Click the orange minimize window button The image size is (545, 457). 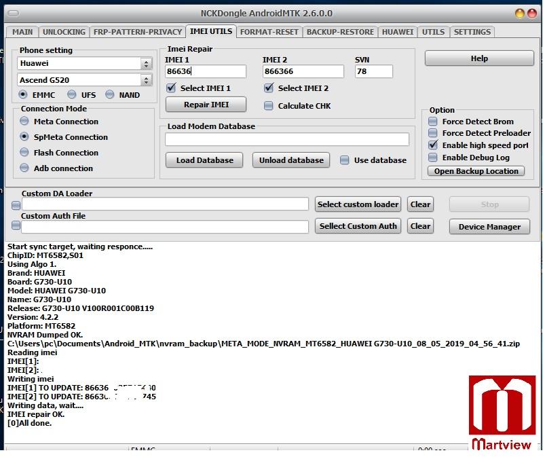pyautogui.click(x=519, y=14)
